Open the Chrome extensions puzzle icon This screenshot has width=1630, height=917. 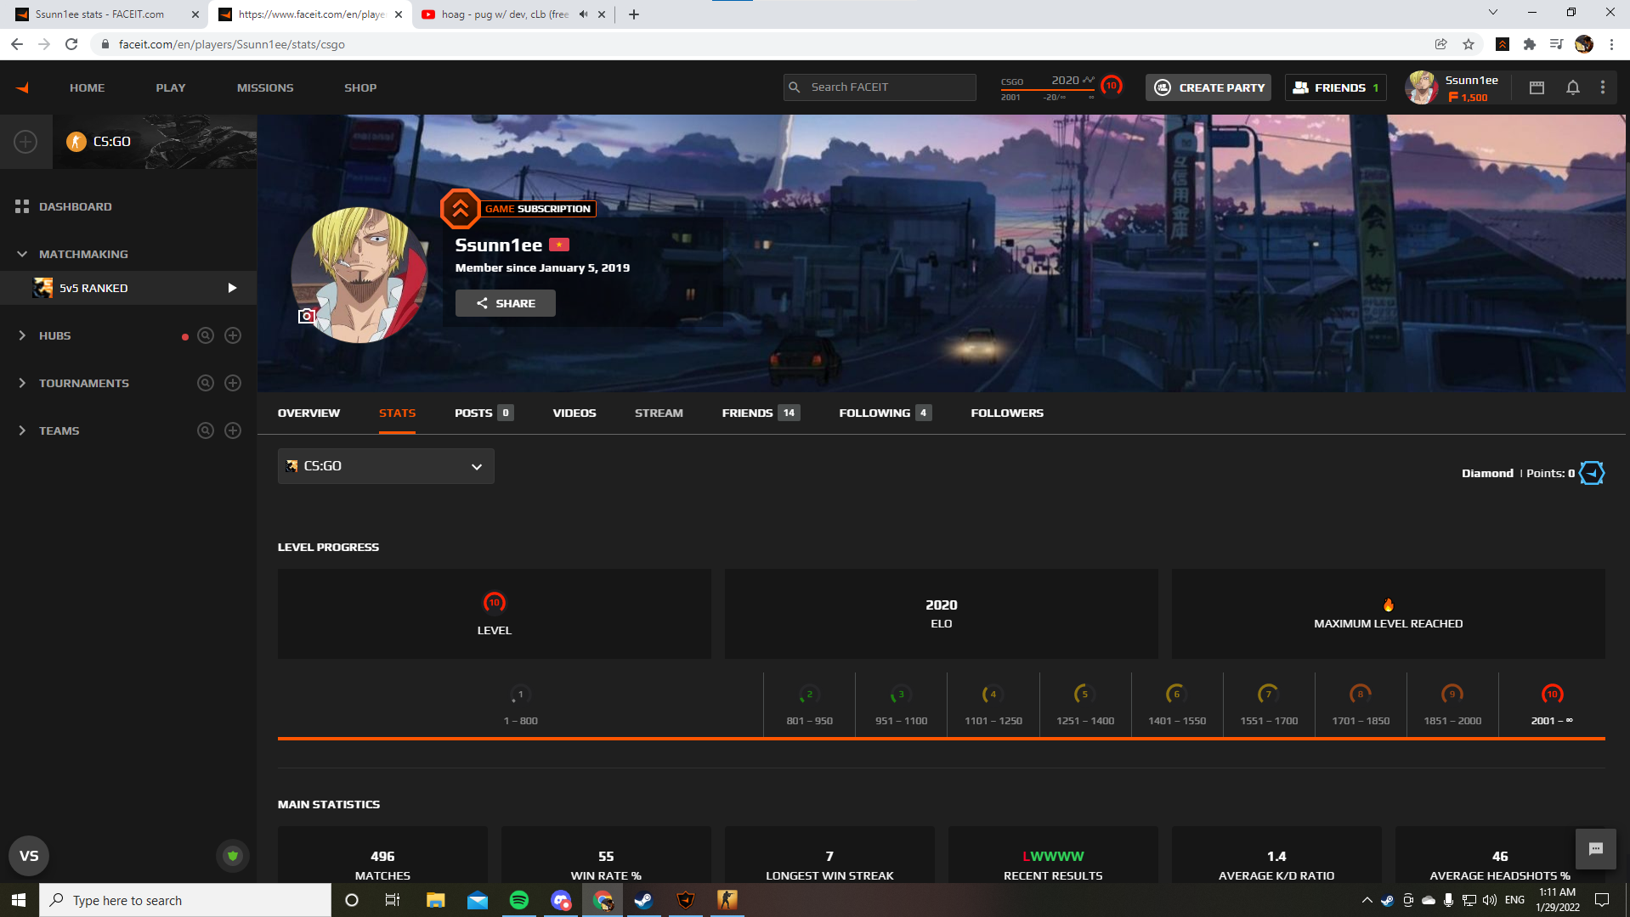[x=1530, y=44]
